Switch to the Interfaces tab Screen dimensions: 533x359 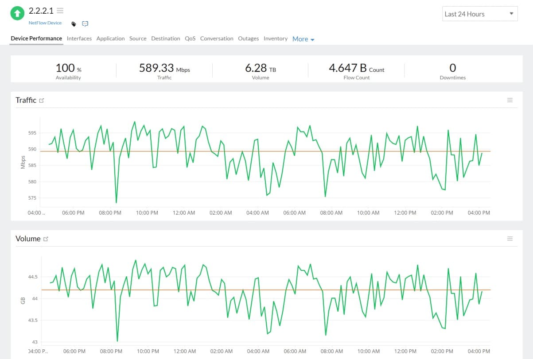click(79, 39)
